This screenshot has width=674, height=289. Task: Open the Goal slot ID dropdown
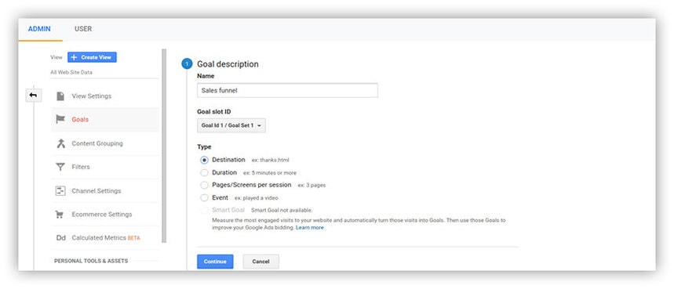tap(231, 125)
